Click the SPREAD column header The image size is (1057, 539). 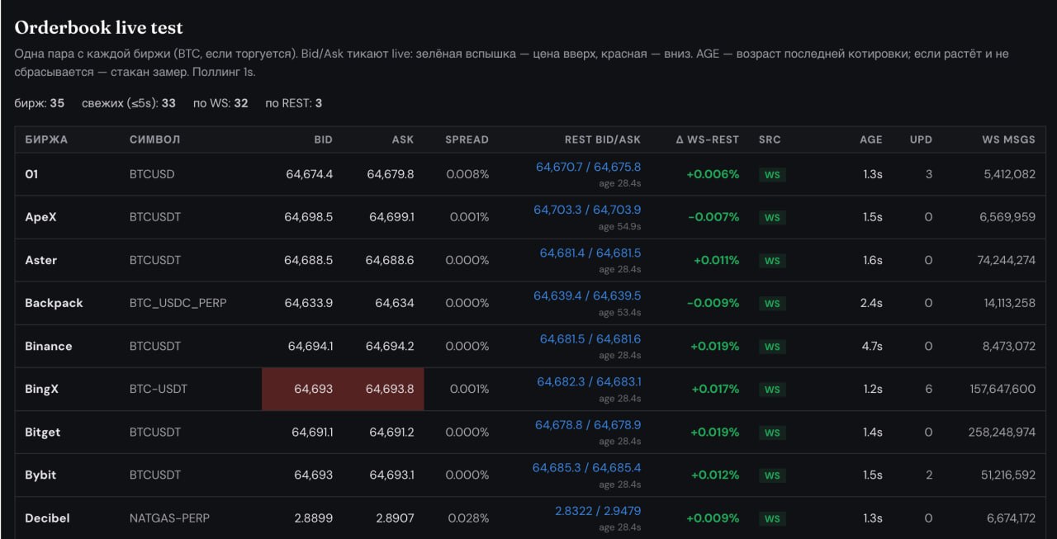pyautogui.click(x=467, y=139)
